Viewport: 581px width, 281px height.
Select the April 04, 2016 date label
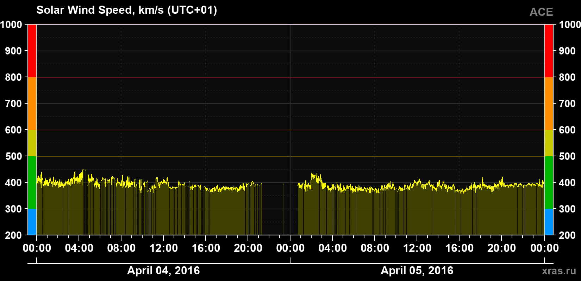(163, 270)
